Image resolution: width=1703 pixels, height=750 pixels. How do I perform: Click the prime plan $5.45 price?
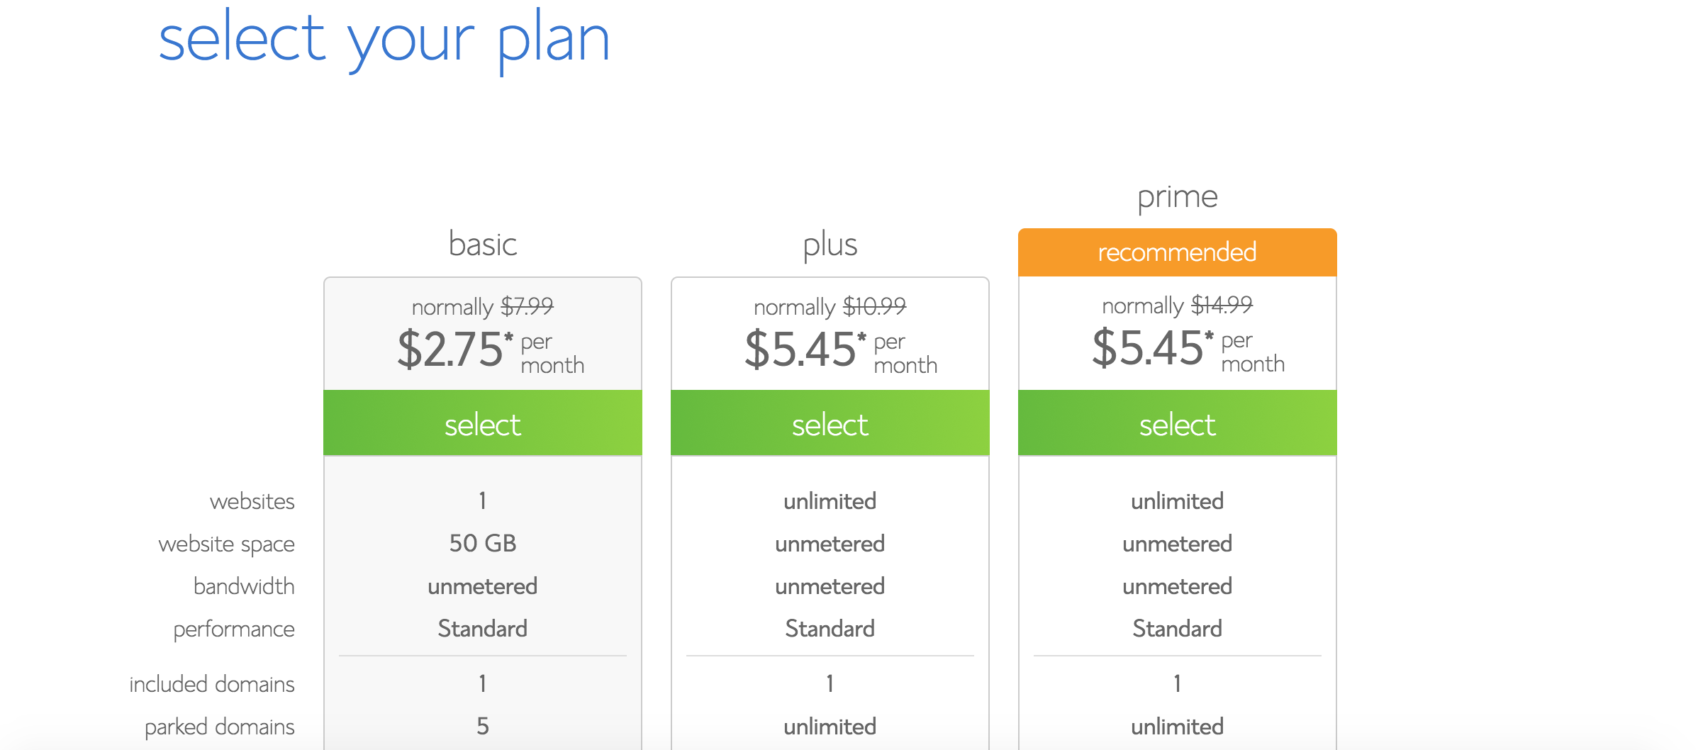1149,348
